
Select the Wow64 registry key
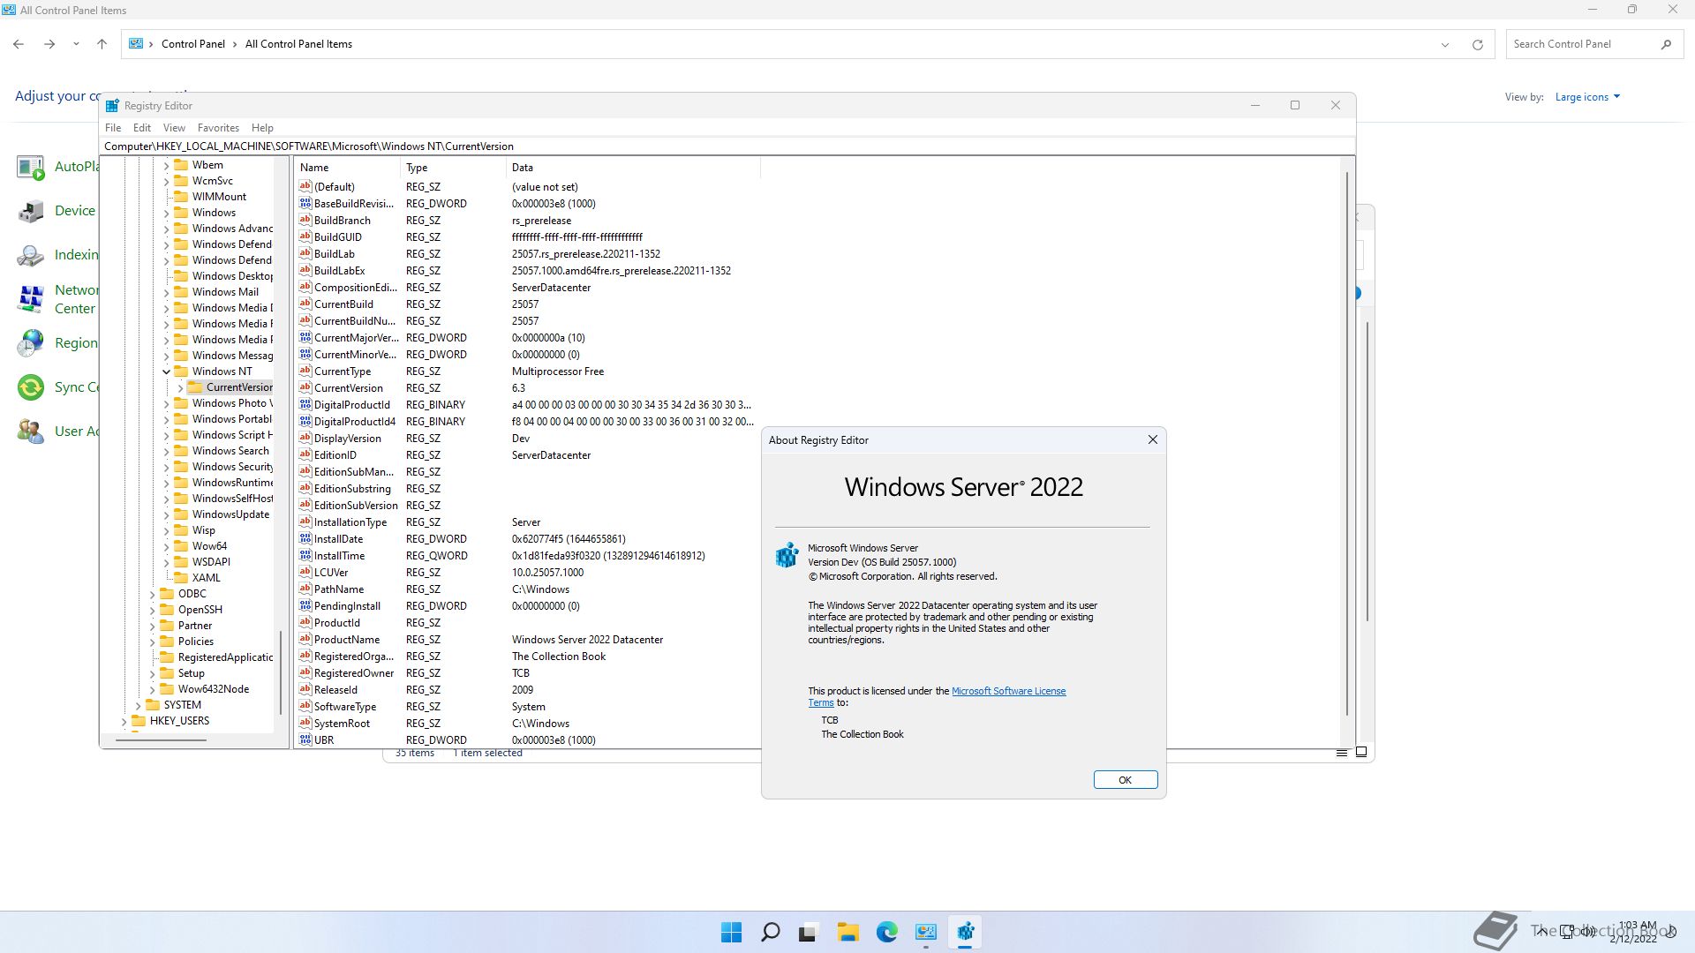pyautogui.click(x=209, y=546)
